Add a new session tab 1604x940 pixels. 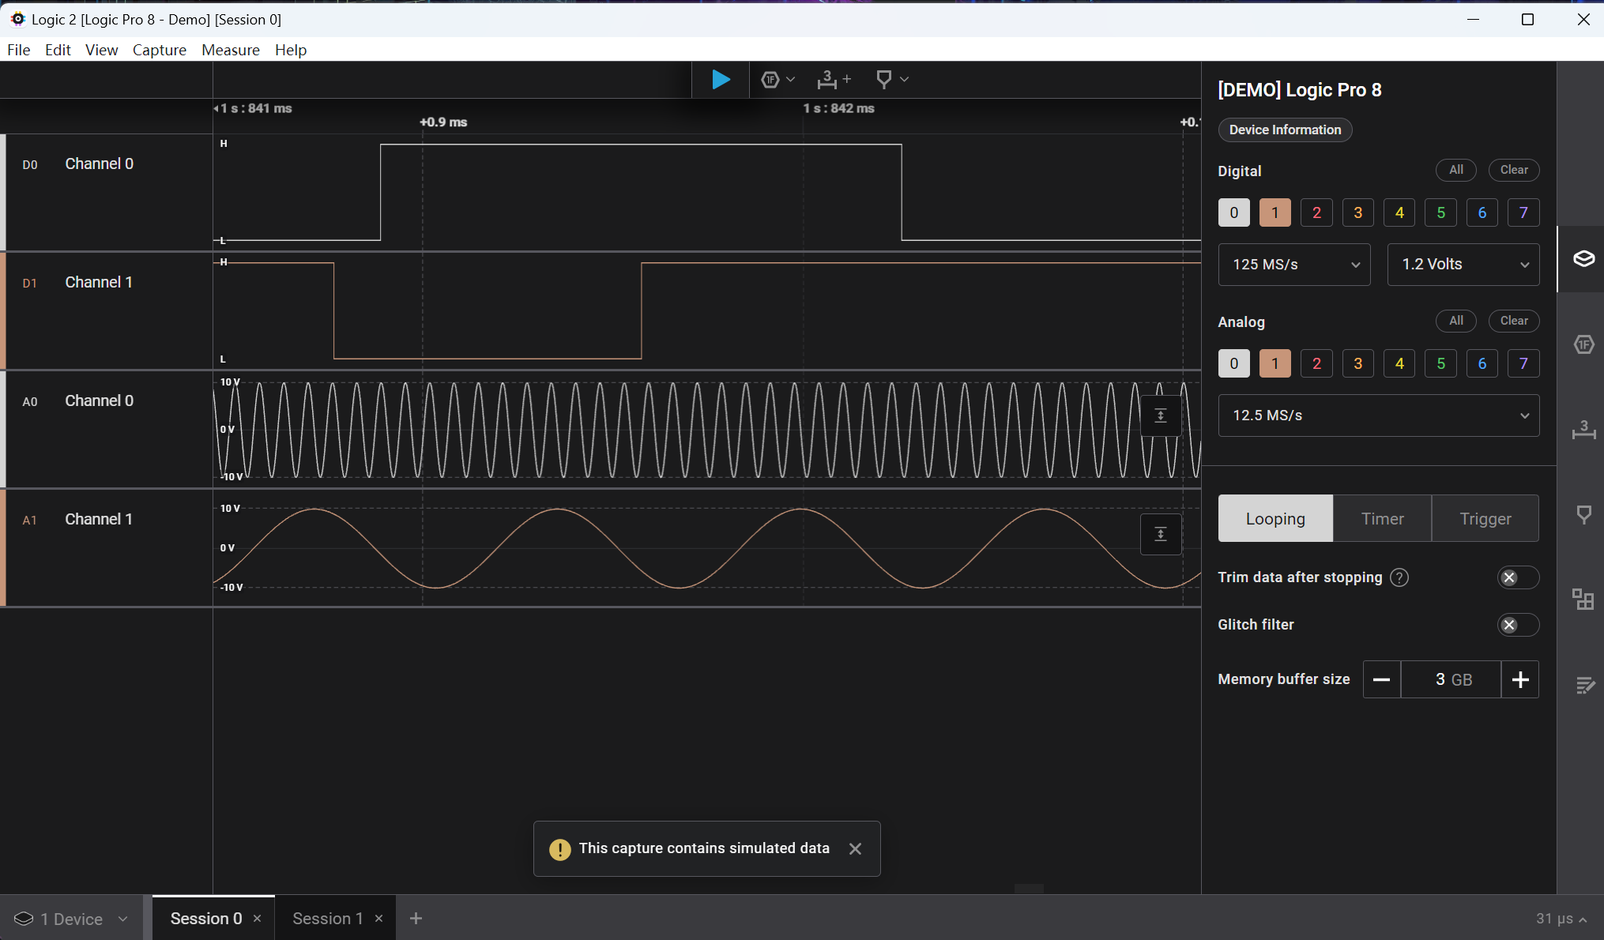pyautogui.click(x=416, y=919)
